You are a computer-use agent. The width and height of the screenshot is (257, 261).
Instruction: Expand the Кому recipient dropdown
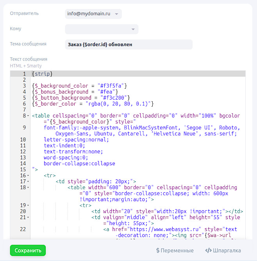click(x=102, y=29)
